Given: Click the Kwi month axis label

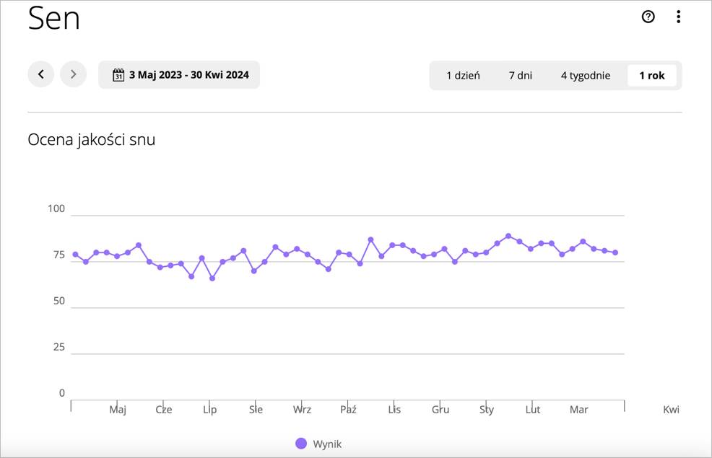Looking at the screenshot, I should 671,410.
